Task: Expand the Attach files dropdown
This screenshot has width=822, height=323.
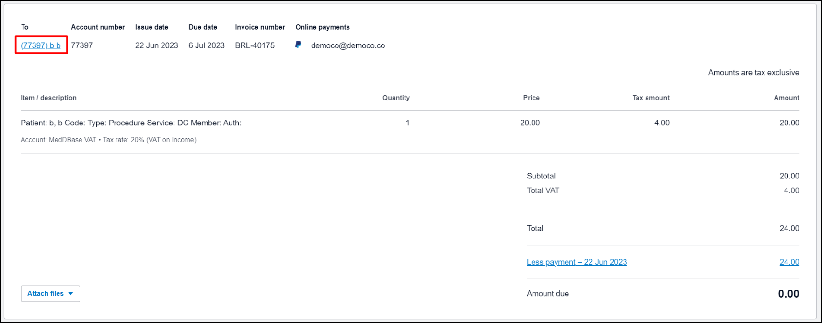Action: [50, 293]
